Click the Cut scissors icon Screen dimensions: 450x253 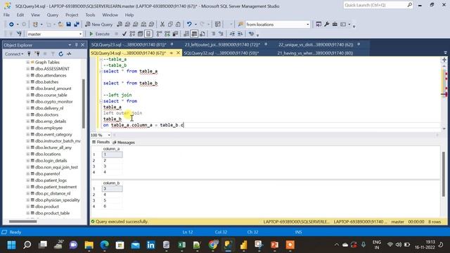162,25
